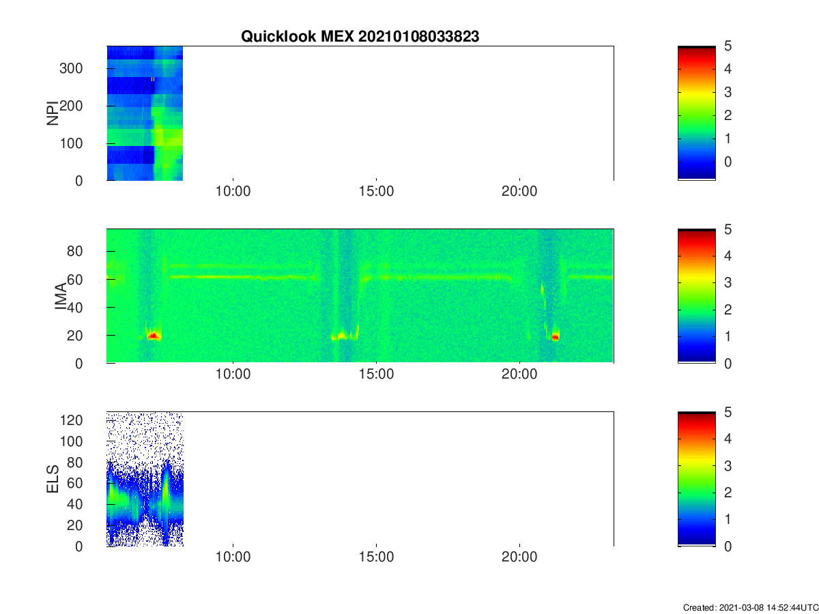Viewport: 819px width, 614px height.
Task: Click the "5" label on ELS colorbar
Action: pyautogui.click(x=727, y=411)
